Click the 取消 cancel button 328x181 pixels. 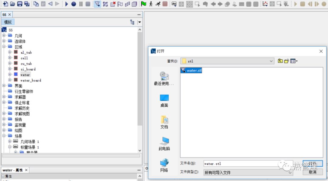click(313, 172)
